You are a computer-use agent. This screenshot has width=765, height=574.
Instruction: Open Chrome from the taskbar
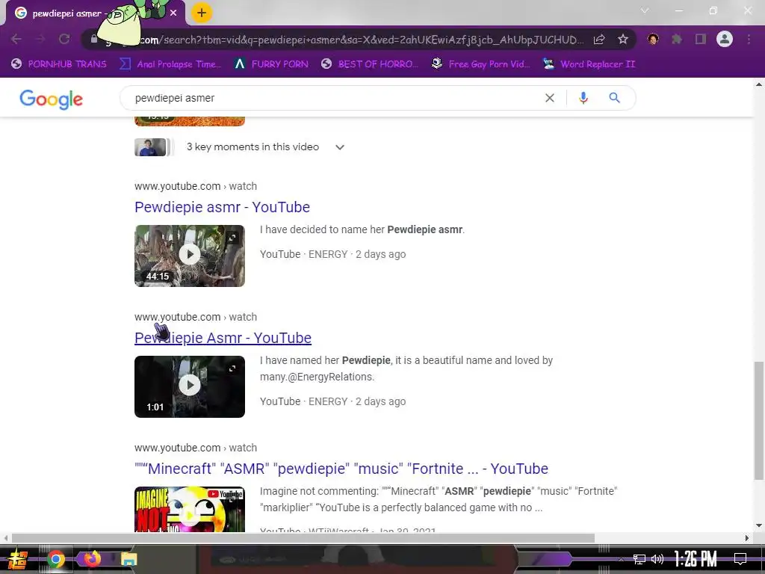[55, 559]
